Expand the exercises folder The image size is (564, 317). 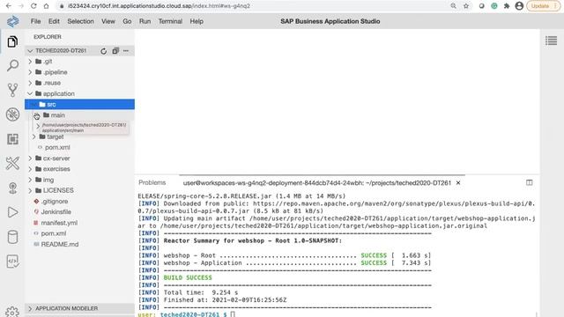79,169
